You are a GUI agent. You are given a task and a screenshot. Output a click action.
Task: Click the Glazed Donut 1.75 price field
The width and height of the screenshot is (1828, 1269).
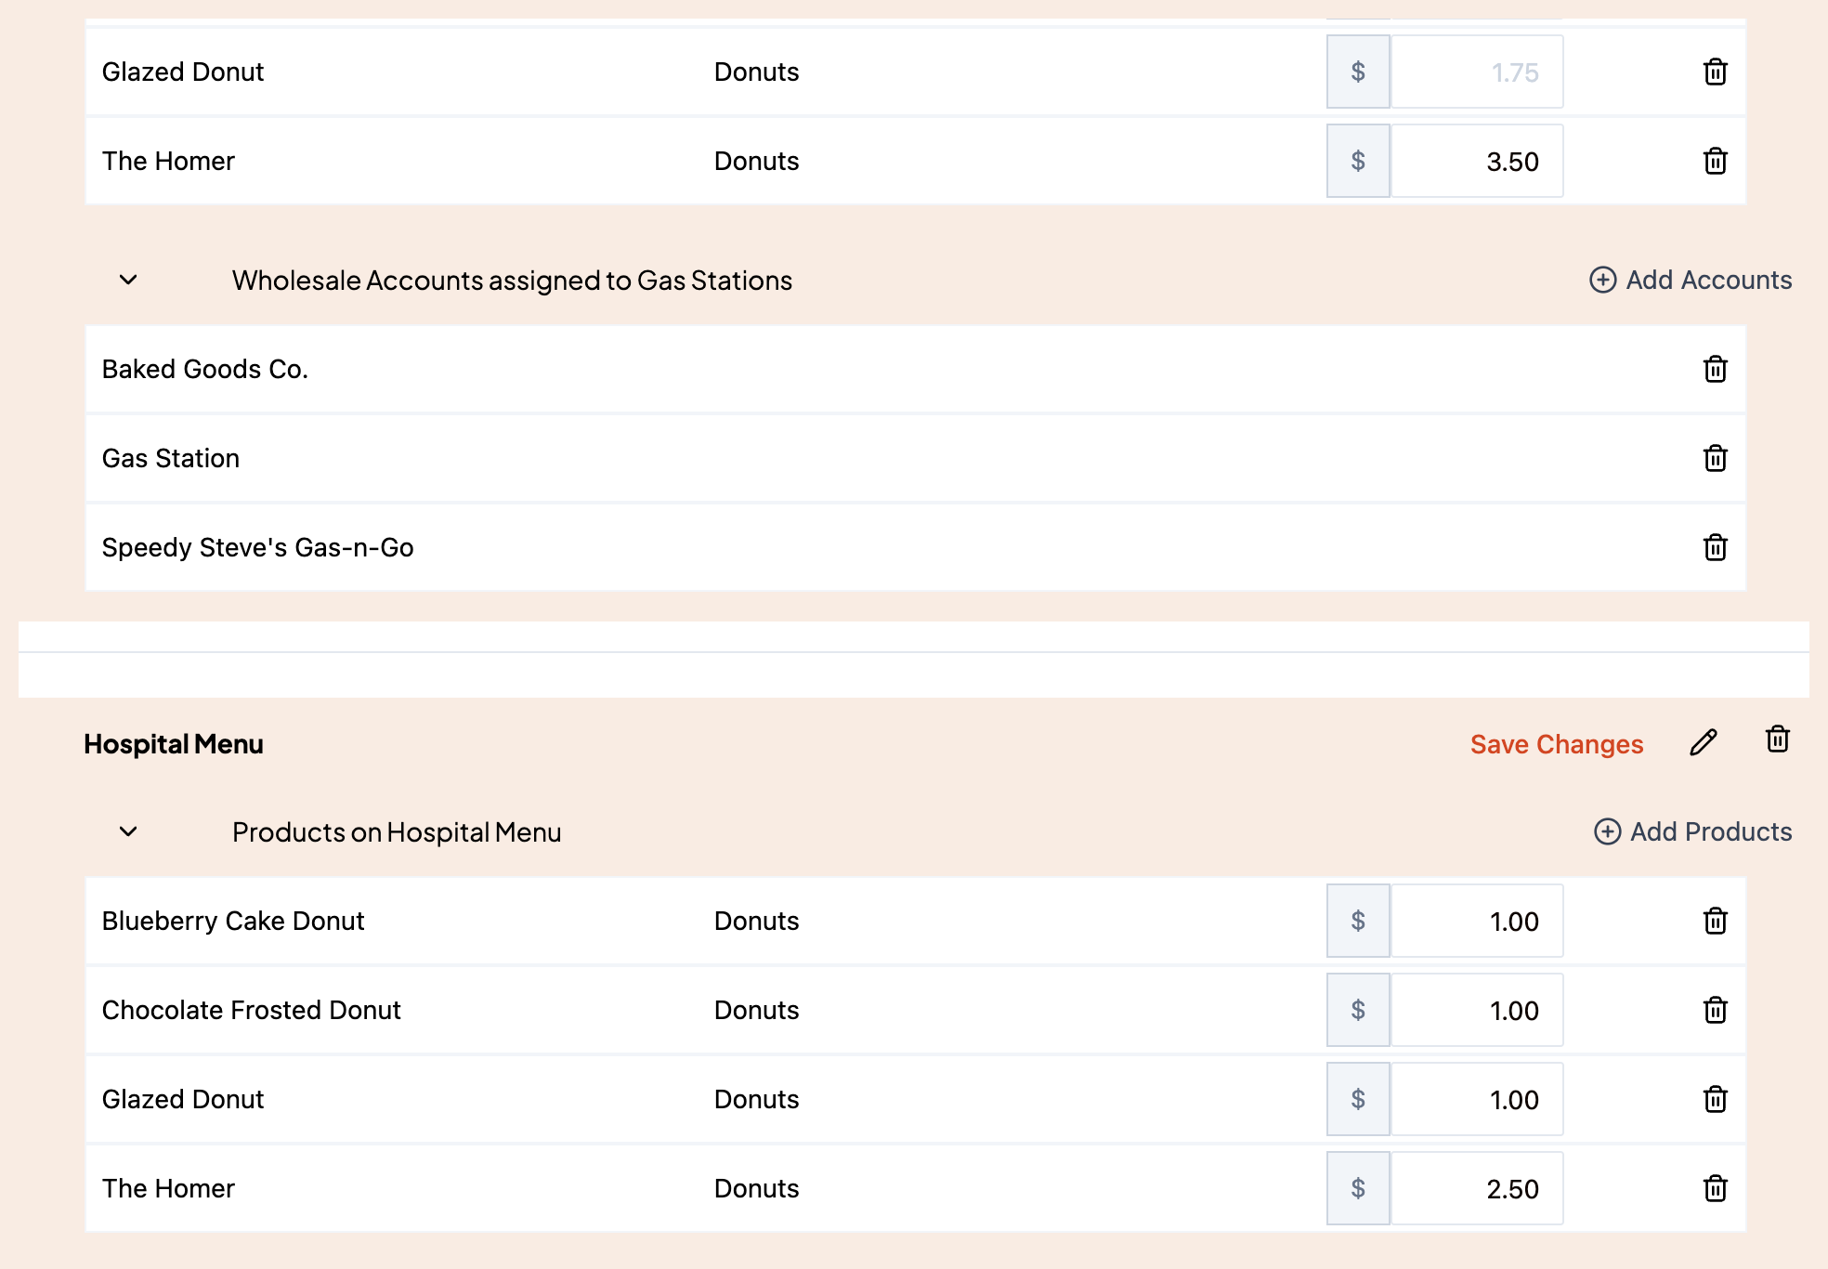click(1477, 72)
